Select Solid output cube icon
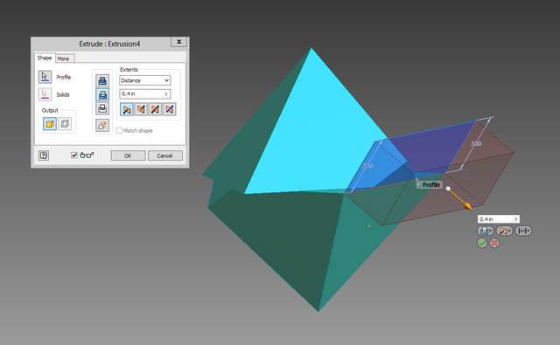This screenshot has width=560, height=345. pos(50,124)
